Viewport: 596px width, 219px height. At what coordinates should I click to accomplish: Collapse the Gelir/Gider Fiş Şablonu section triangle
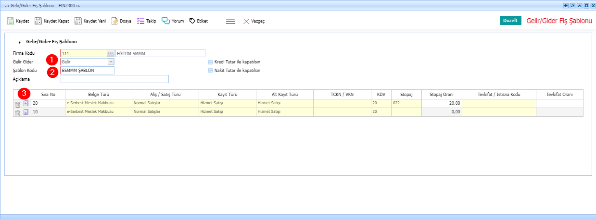(20, 42)
